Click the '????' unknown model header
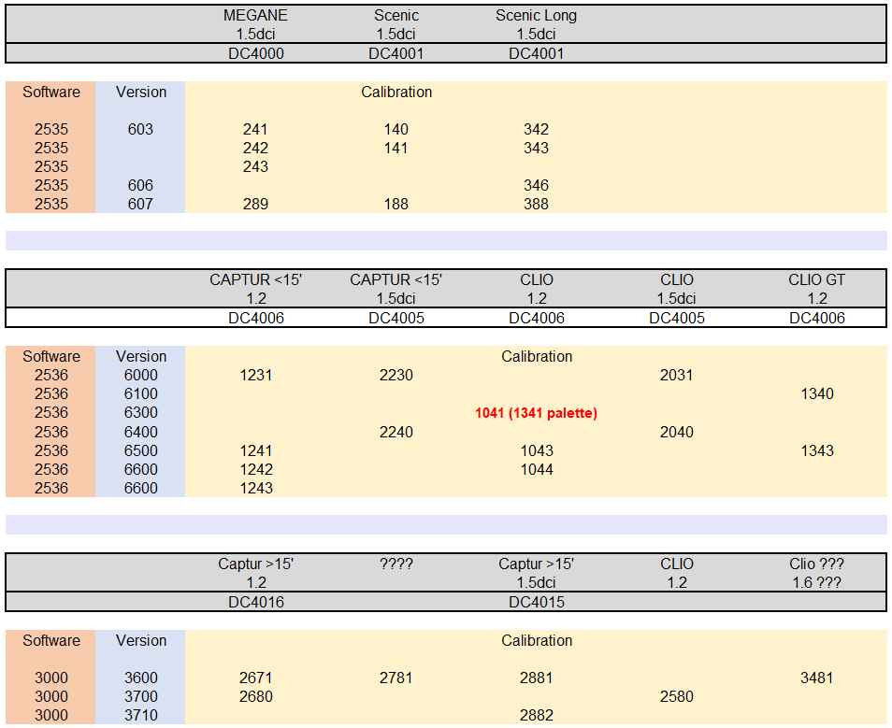The image size is (892, 728). [396, 564]
